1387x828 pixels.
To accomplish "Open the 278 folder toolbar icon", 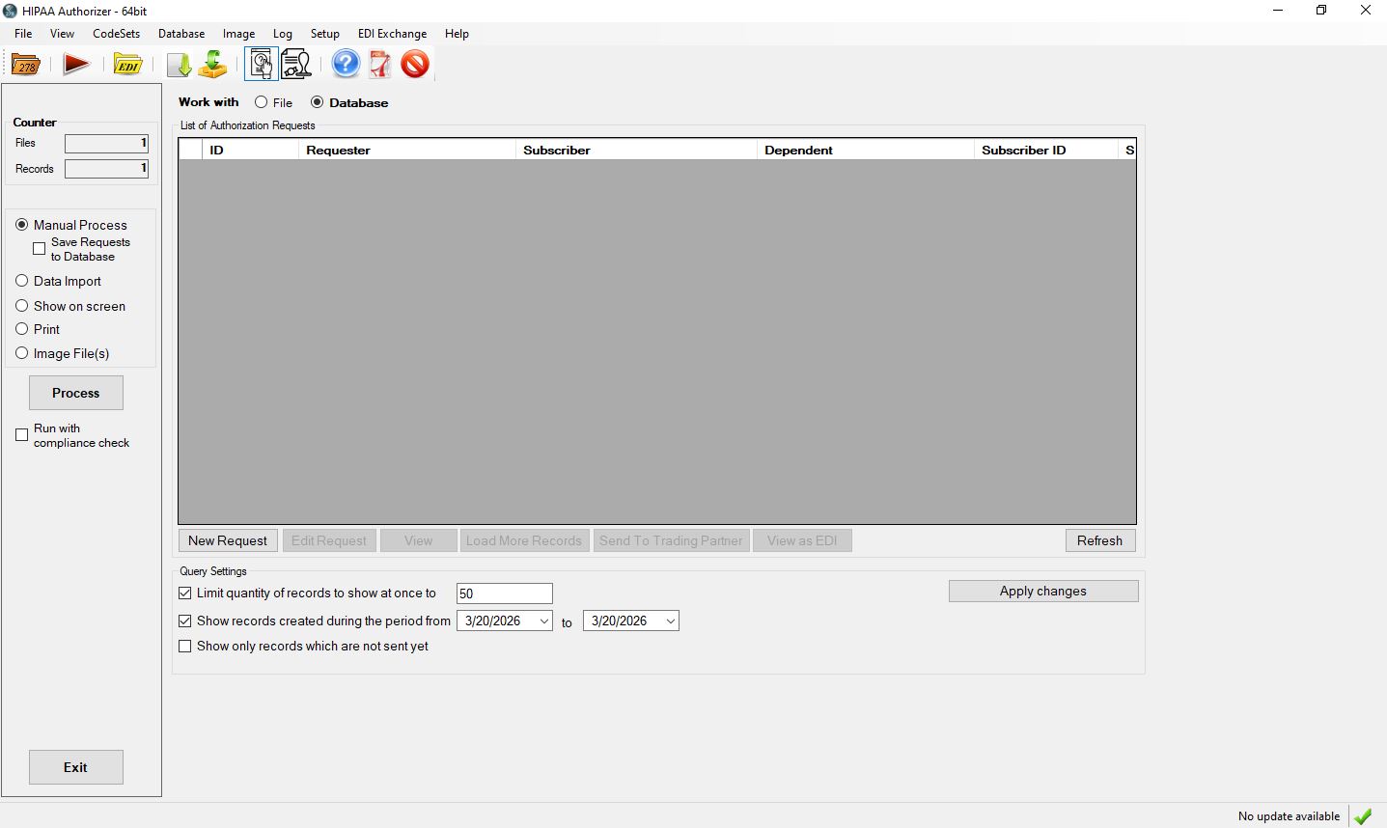I will point(26,65).
